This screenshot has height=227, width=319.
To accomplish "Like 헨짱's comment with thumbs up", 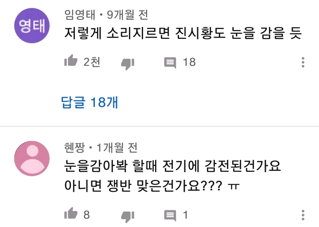I will 71,215.
